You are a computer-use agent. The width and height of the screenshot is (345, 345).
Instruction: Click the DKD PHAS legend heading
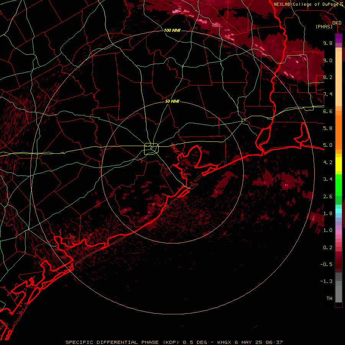pos(328,25)
